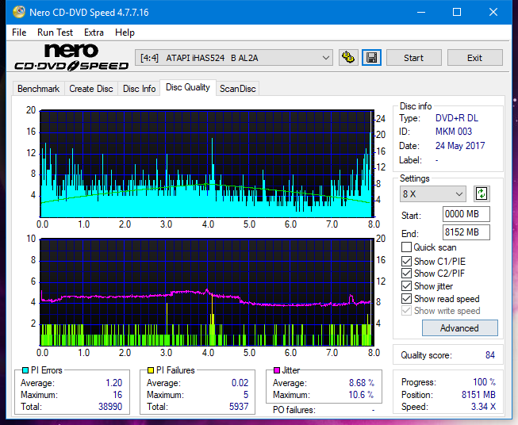The image size is (518, 425).
Task: Switch to the Disc Info tab
Action: point(139,89)
